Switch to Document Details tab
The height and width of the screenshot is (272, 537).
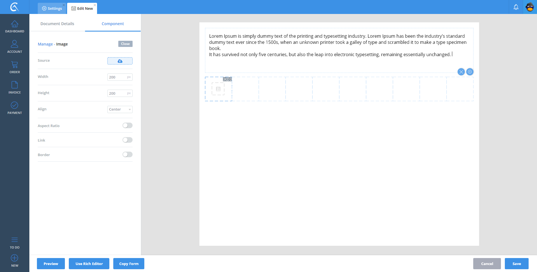[x=57, y=24]
